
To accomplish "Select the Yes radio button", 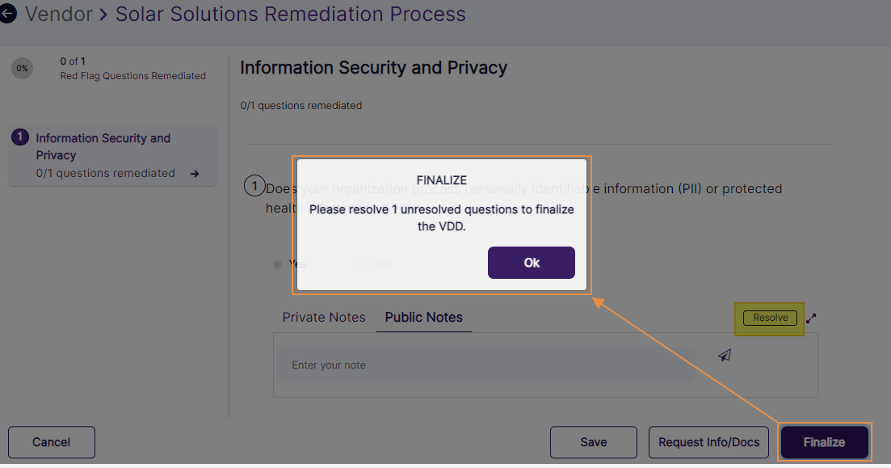I will pyautogui.click(x=277, y=264).
